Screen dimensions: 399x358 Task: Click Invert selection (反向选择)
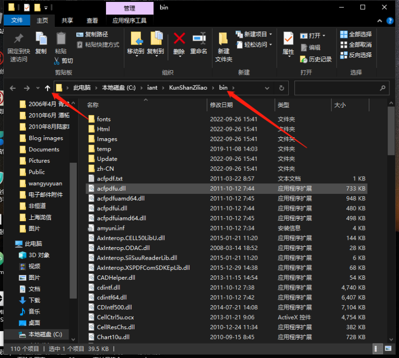(356, 55)
